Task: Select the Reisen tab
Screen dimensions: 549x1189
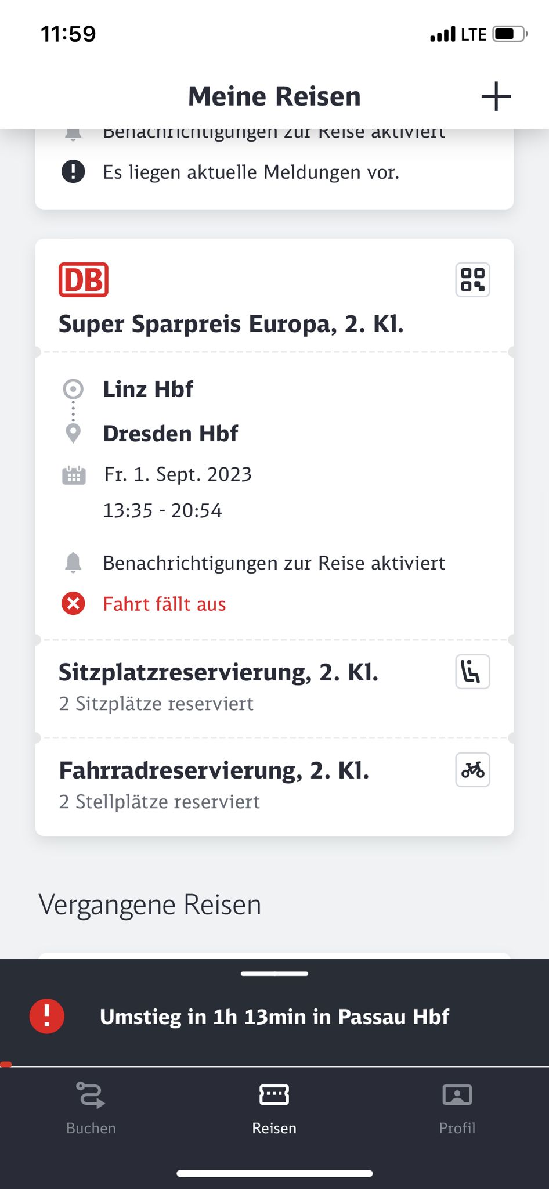Action: point(274,1108)
